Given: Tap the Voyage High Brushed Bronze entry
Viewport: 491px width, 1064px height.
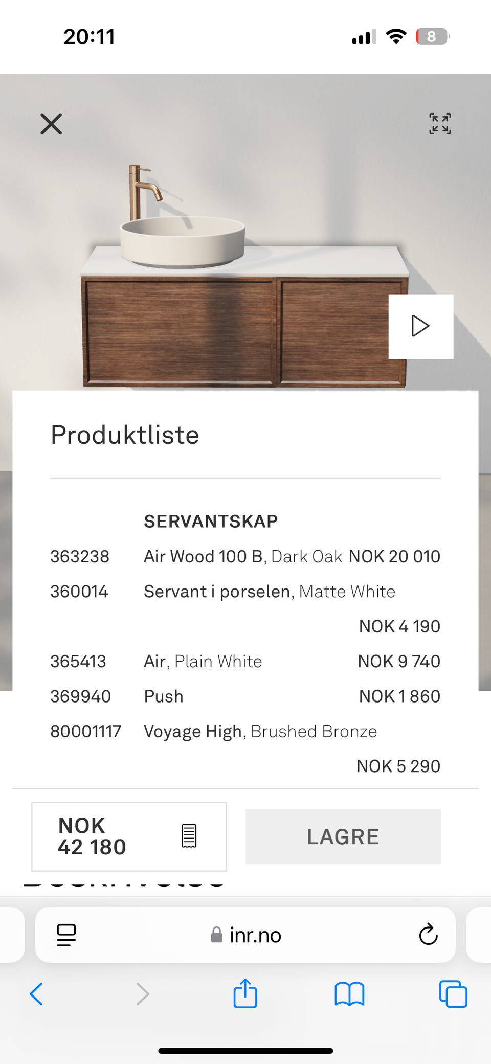Looking at the screenshot, I should pyautogui.click(x=245, y=749).
